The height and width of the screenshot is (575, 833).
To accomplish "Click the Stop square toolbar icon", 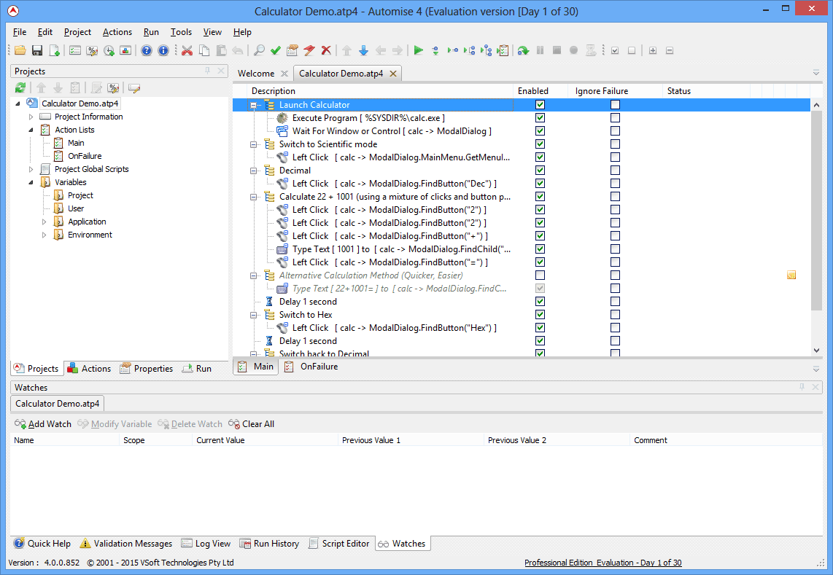I will (x=557, y=50).
